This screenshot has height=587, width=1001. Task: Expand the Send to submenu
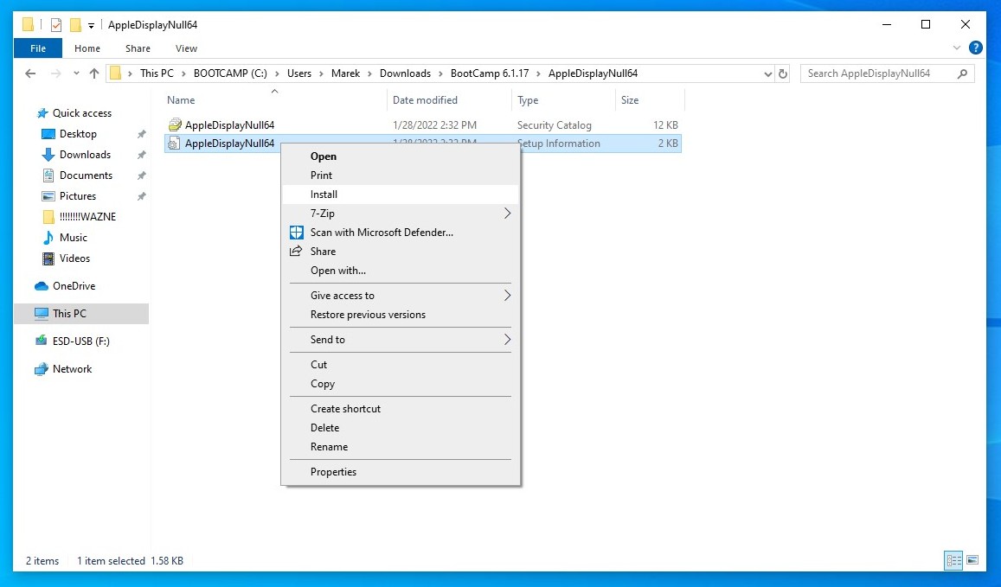pos(401,340)
